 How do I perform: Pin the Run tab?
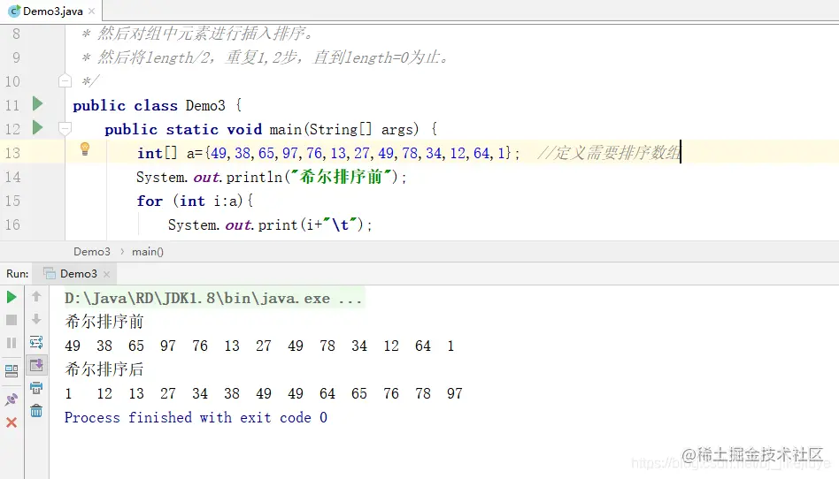[12, 399]
